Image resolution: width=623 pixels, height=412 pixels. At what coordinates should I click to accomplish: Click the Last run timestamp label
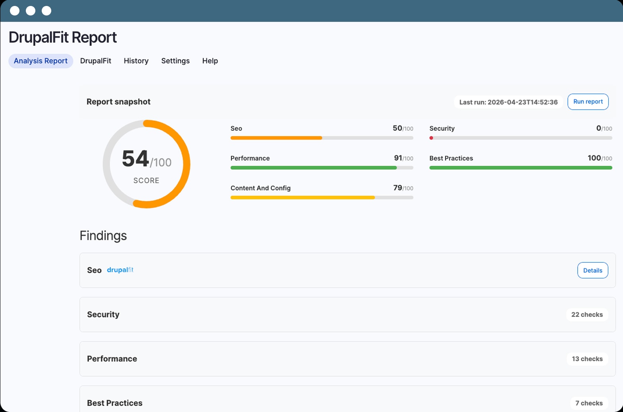pos(508,102)
